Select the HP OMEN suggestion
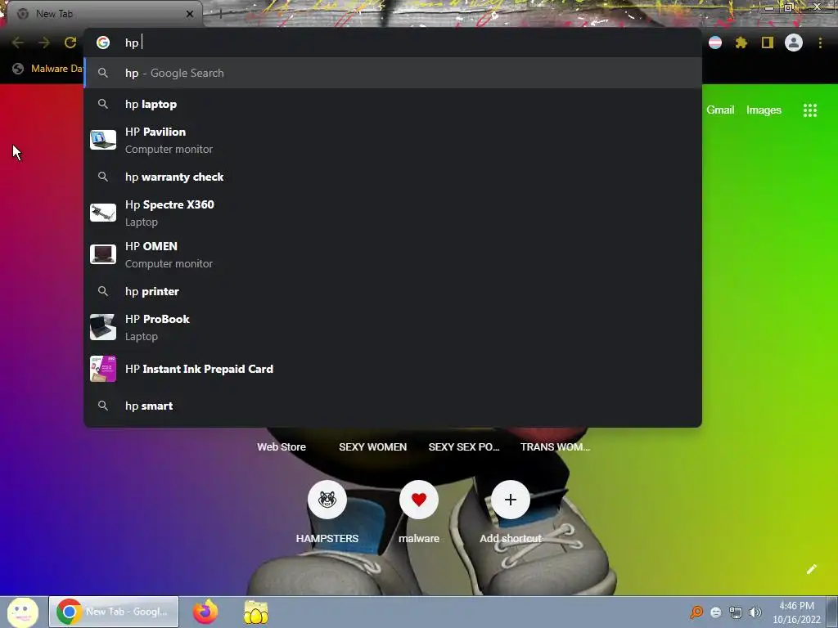 (393, 255)
